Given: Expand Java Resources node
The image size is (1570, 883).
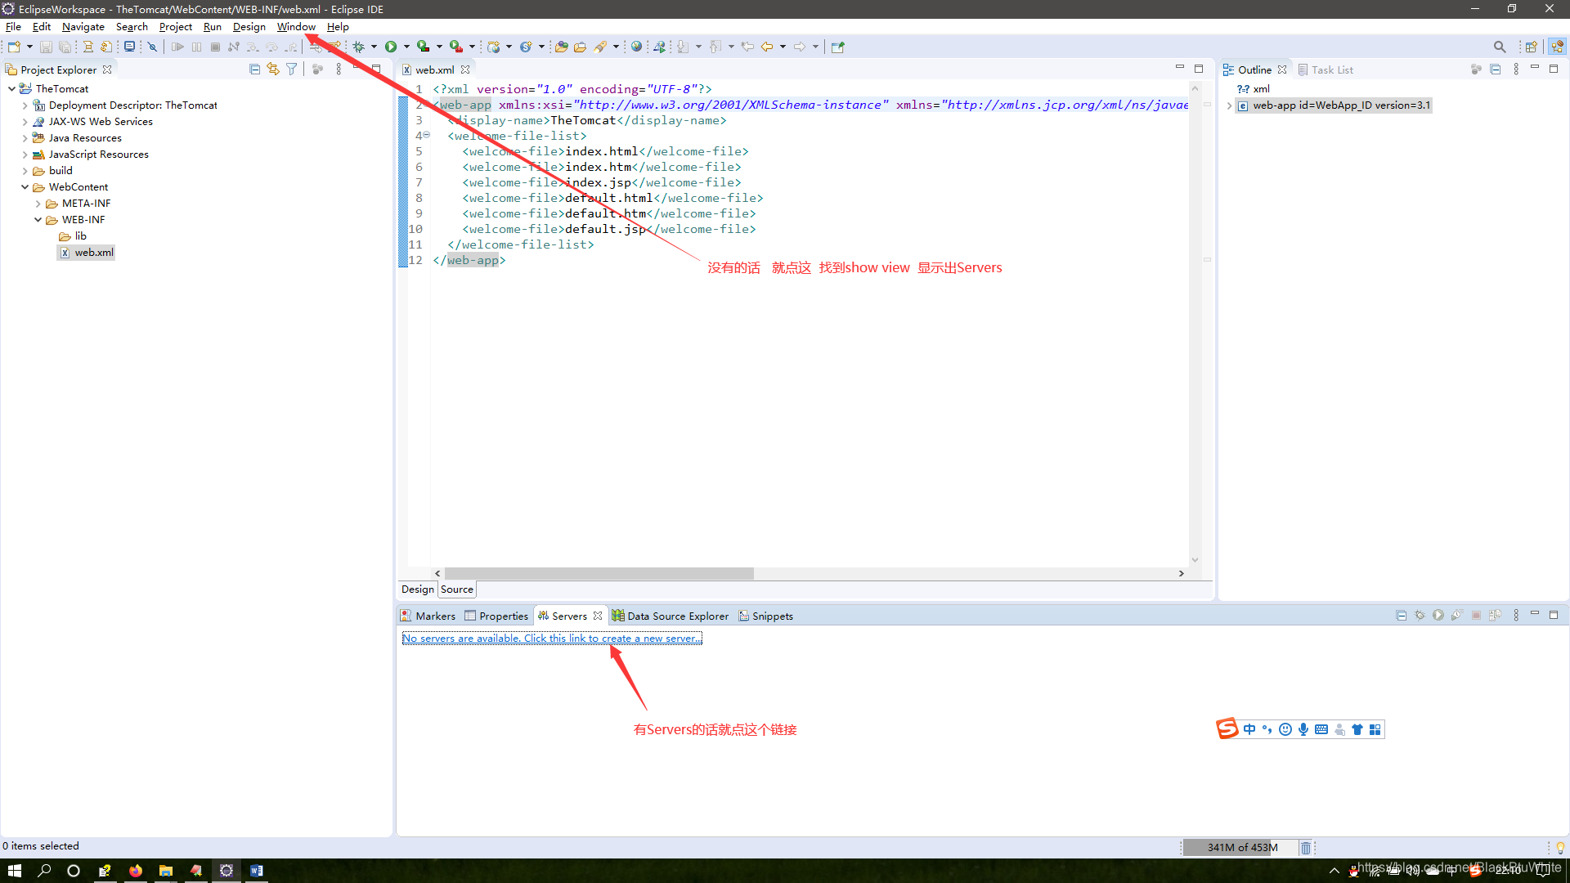Looking at the screenshot, I should tap(25, 138).
